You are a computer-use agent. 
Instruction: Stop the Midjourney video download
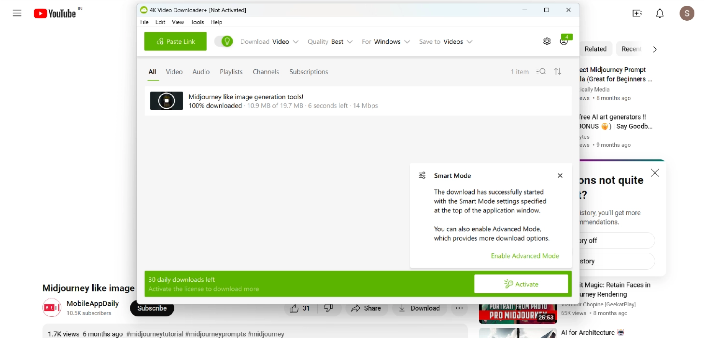167,101
